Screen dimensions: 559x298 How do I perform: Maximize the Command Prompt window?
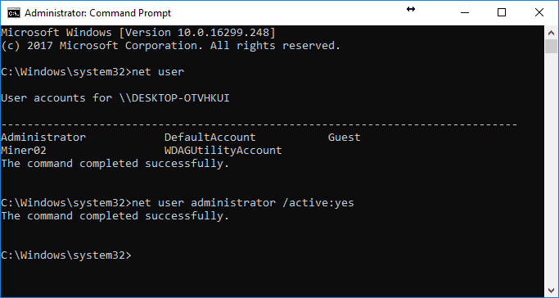(x=502, y=13)
